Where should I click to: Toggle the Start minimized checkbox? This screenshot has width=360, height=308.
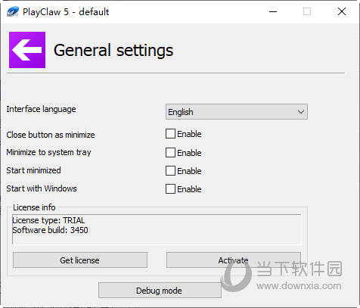pos(170,171)
